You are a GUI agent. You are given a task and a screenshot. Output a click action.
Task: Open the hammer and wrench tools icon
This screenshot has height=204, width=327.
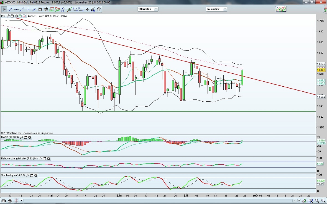pyautogui.click(x=45, y=9)
